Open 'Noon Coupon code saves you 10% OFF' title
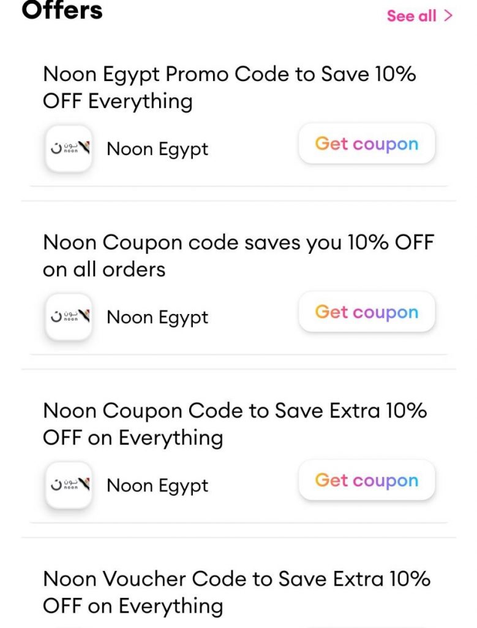Screen dimensions: 477x628 tap(238, 243)
